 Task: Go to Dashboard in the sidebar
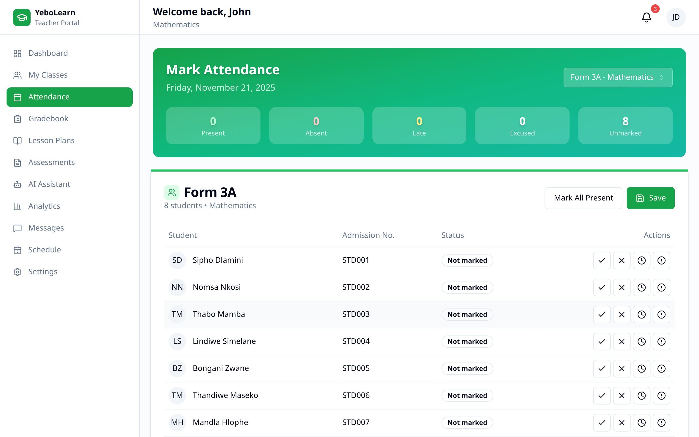coord(69,53)
